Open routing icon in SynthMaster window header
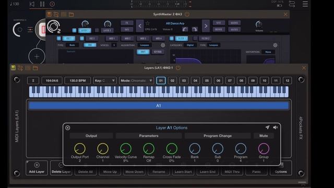The width and height of the screenshot is (334, 188). [56, 14]
